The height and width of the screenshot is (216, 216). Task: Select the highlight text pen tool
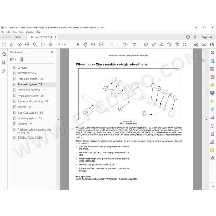click(154, 44)
